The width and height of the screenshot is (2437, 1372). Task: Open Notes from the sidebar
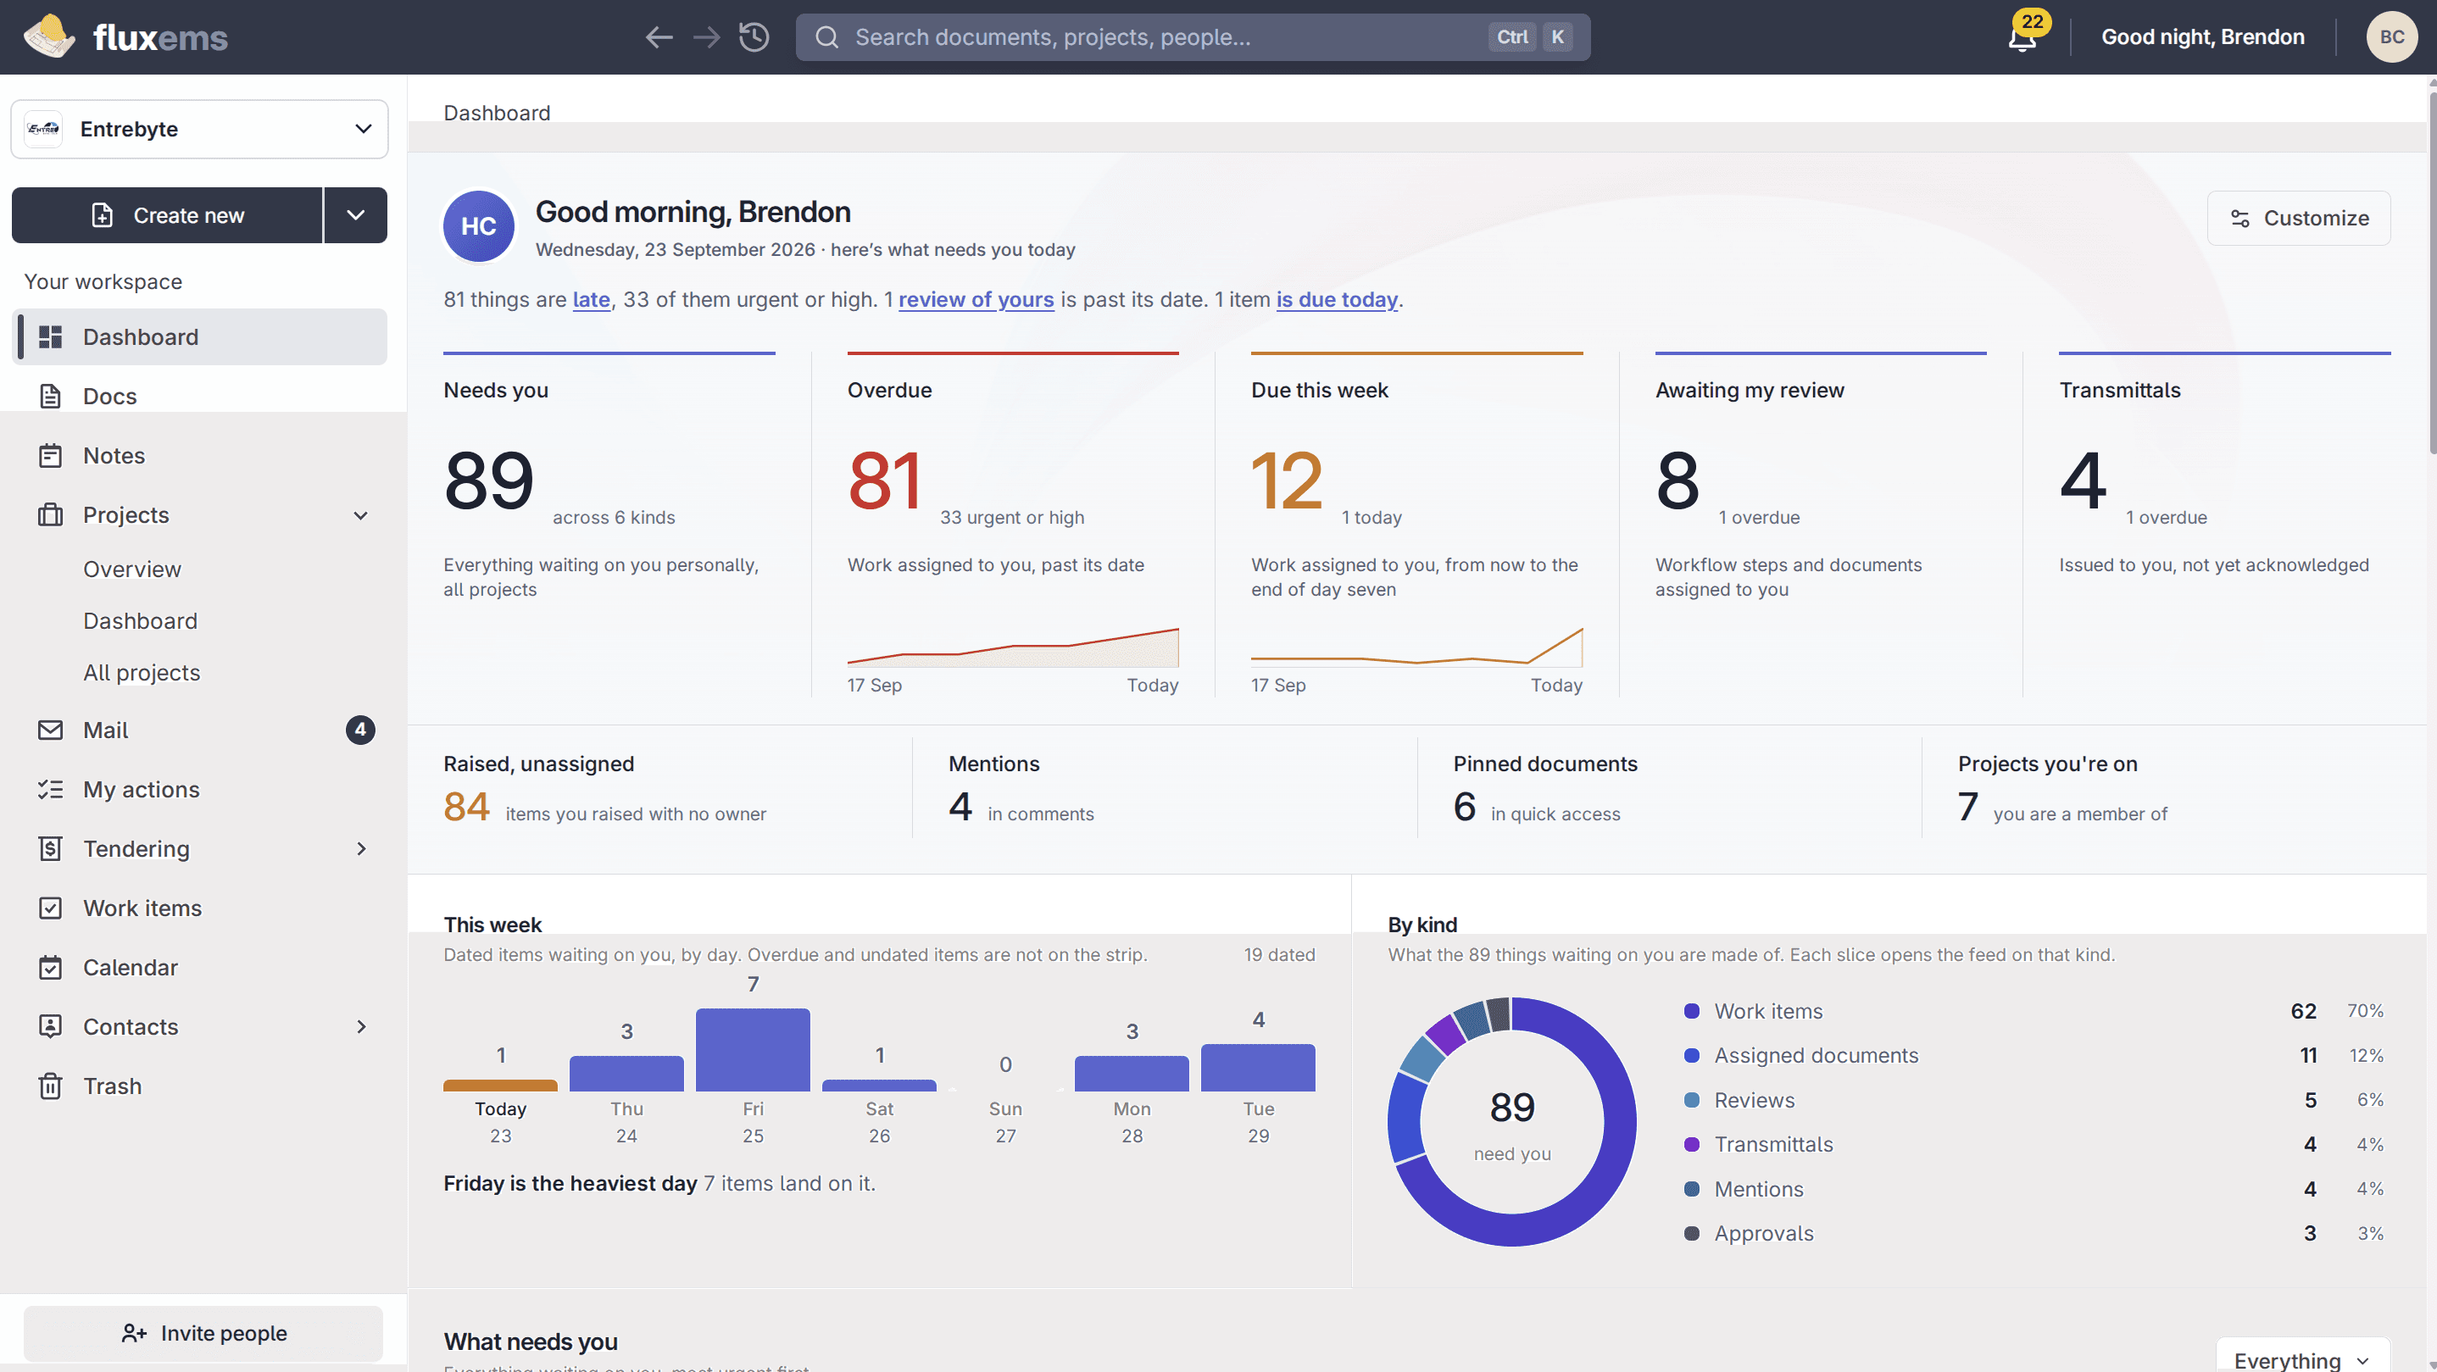[x=199, y=456]
